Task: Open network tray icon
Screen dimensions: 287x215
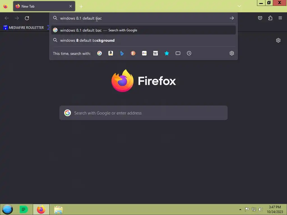Action: pos(254,209)
